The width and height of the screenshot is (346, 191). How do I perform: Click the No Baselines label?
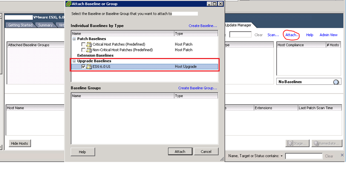pyautogui.click(x=290, y=82)
